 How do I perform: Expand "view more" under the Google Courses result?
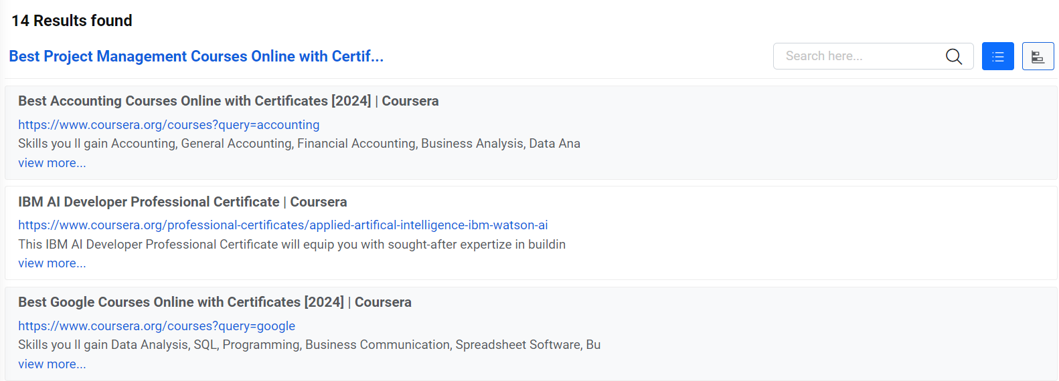click(52, 364)
